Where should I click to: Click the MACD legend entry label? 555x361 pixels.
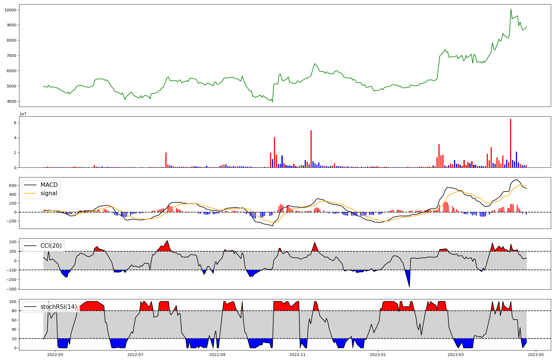(x=49, y=185)
